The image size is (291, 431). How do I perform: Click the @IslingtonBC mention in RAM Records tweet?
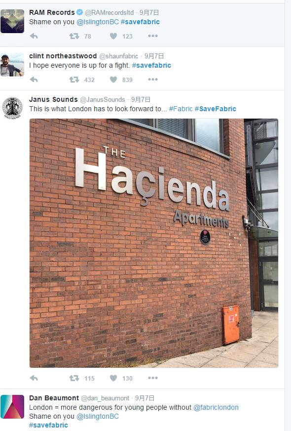(x=97, y=22)
